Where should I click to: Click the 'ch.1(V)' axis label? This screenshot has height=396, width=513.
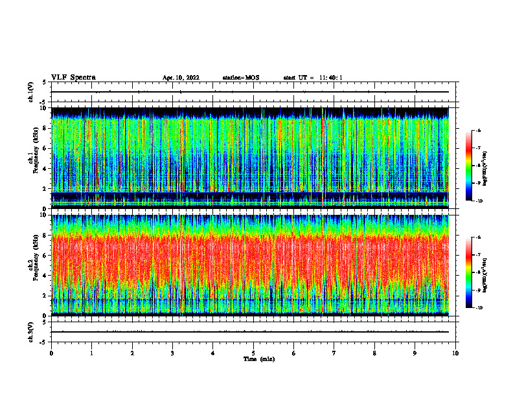31,92
